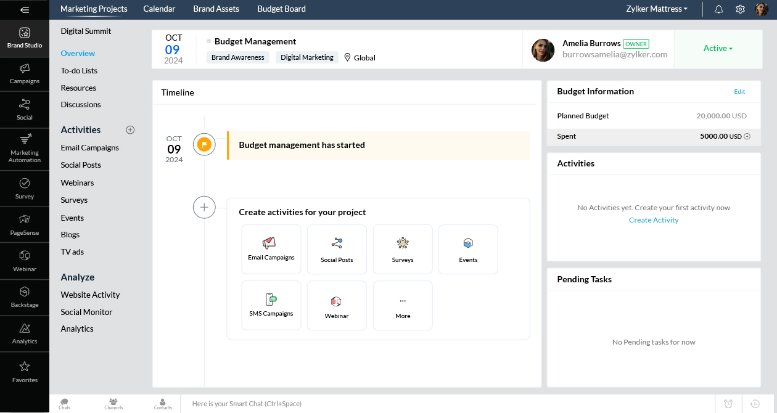Switch to the Calendar tab
Viewport: 777px width, 413px height.
coord(159,9)
